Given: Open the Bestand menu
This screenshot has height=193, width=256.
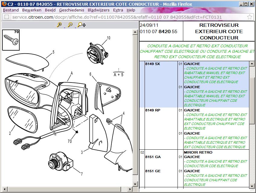Looking at the screenshot, I should 11,10.
